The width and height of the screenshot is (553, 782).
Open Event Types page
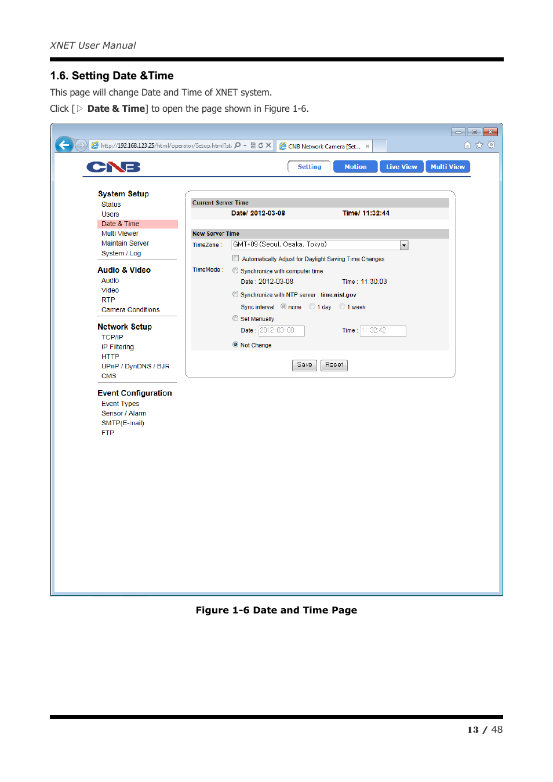click(x=121, y=404)
